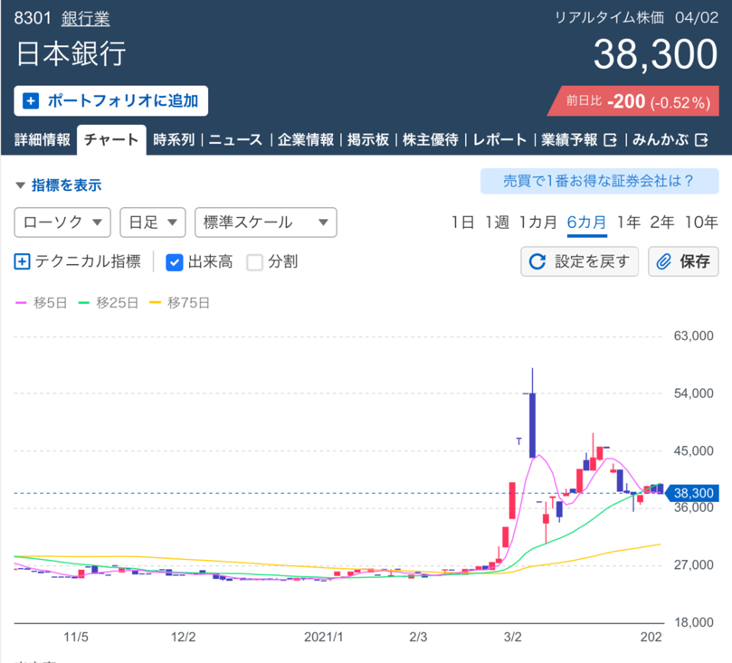Select the チャート tab
The width and height of the screenshot is (732, 663).
[x=111, y=139]
